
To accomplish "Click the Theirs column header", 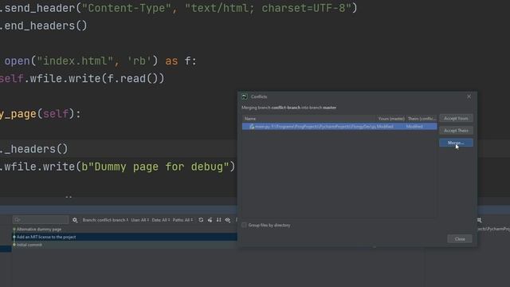I will coord(422,119).
